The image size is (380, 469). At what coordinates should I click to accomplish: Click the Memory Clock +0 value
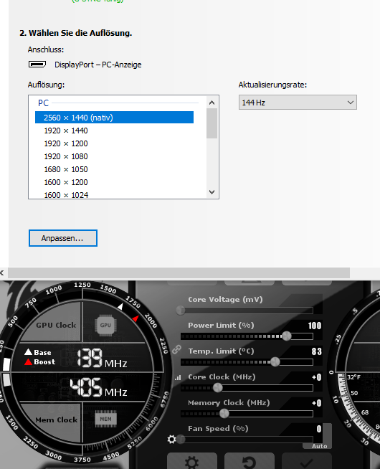coord(316,403)
